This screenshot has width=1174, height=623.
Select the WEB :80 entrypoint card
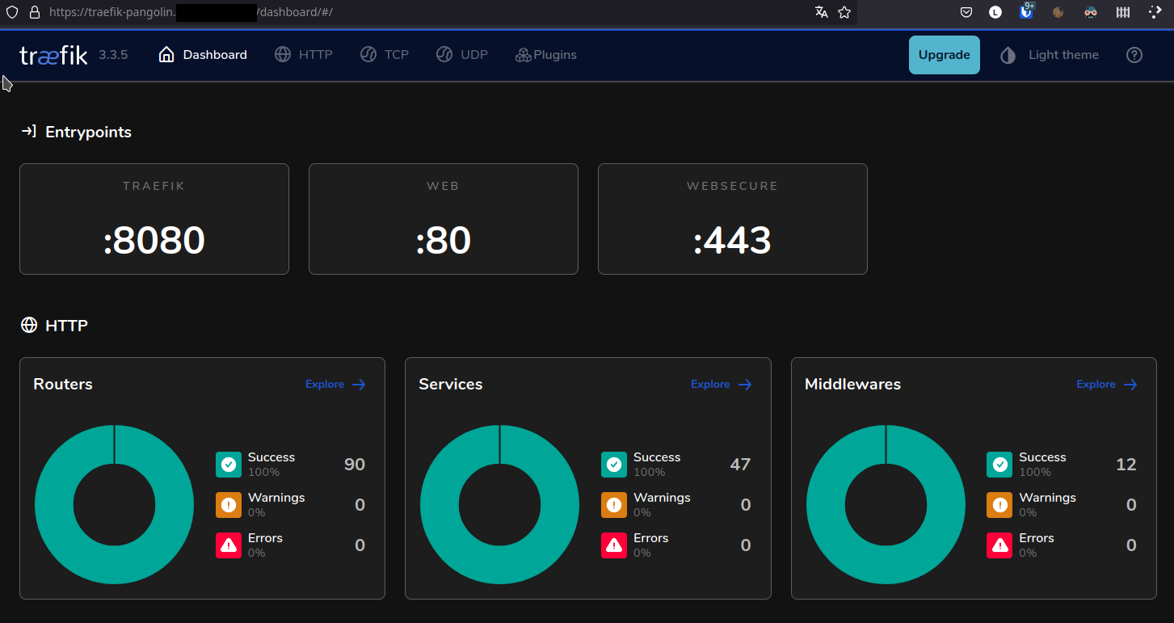(444, 219)
